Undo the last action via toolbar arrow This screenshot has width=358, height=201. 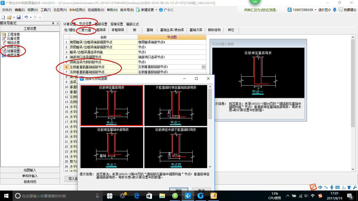point(26,17)
